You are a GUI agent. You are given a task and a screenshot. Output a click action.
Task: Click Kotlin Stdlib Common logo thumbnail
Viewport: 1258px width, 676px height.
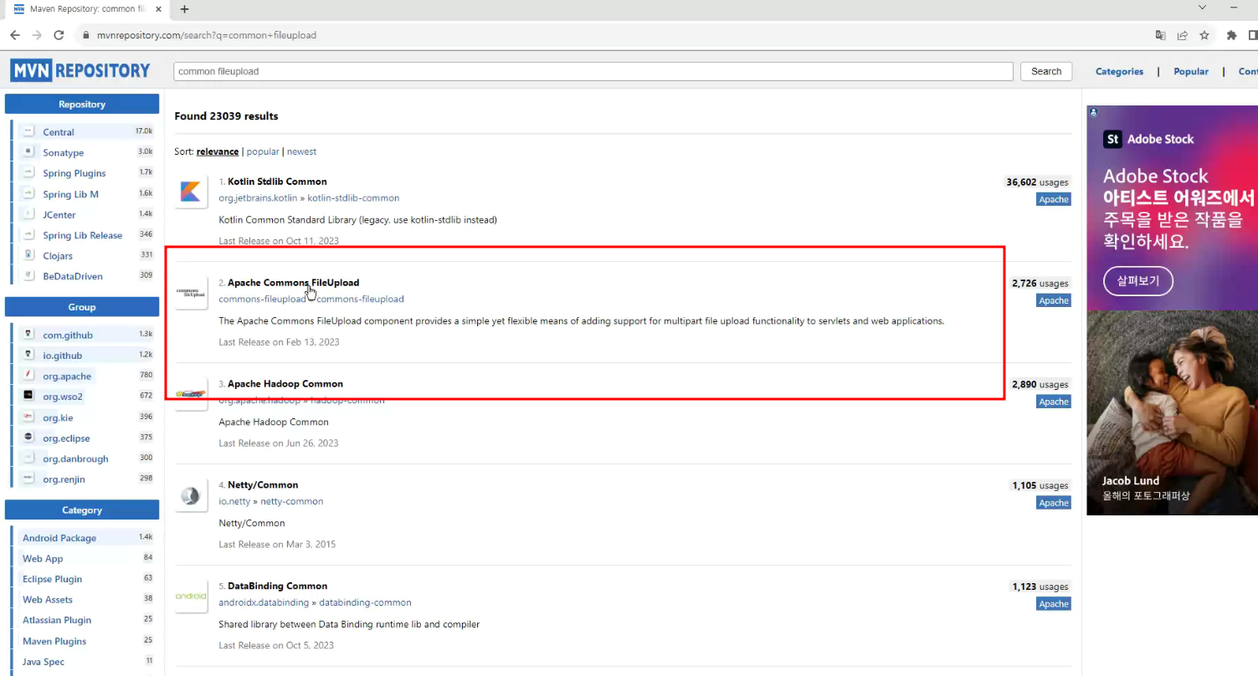191,192
